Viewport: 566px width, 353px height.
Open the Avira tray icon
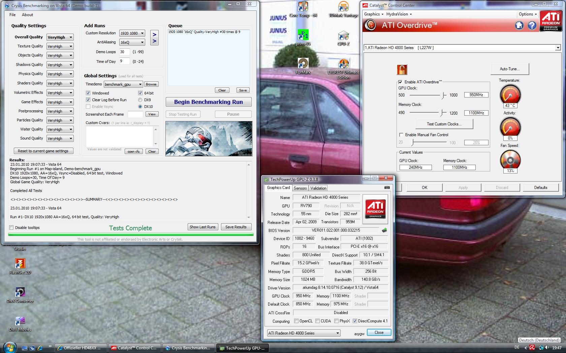(x=532, y=348)
